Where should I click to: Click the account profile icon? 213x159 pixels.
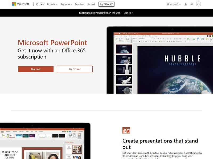pyautogui.click(x=198, y=4)
